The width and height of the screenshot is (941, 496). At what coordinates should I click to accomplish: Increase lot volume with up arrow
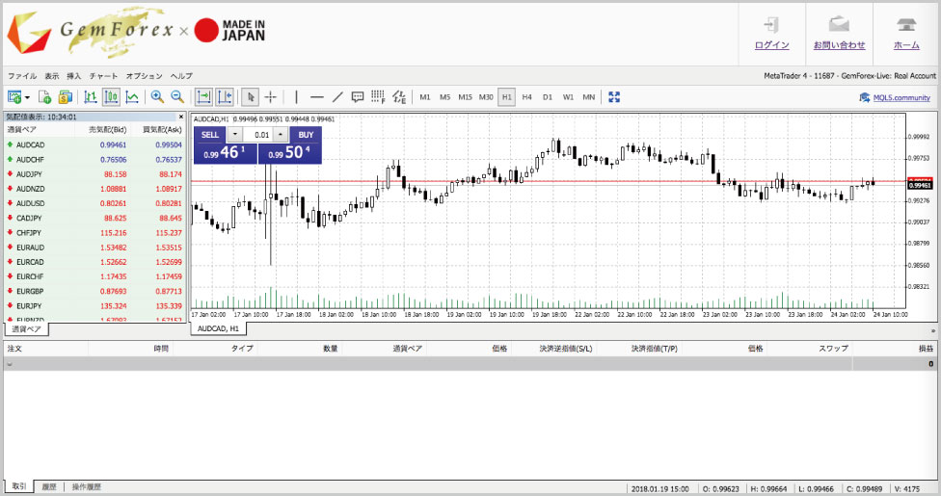click(281, 134)
